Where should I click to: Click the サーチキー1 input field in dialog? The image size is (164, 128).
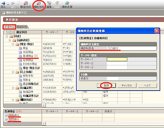[x=117, y=59]
